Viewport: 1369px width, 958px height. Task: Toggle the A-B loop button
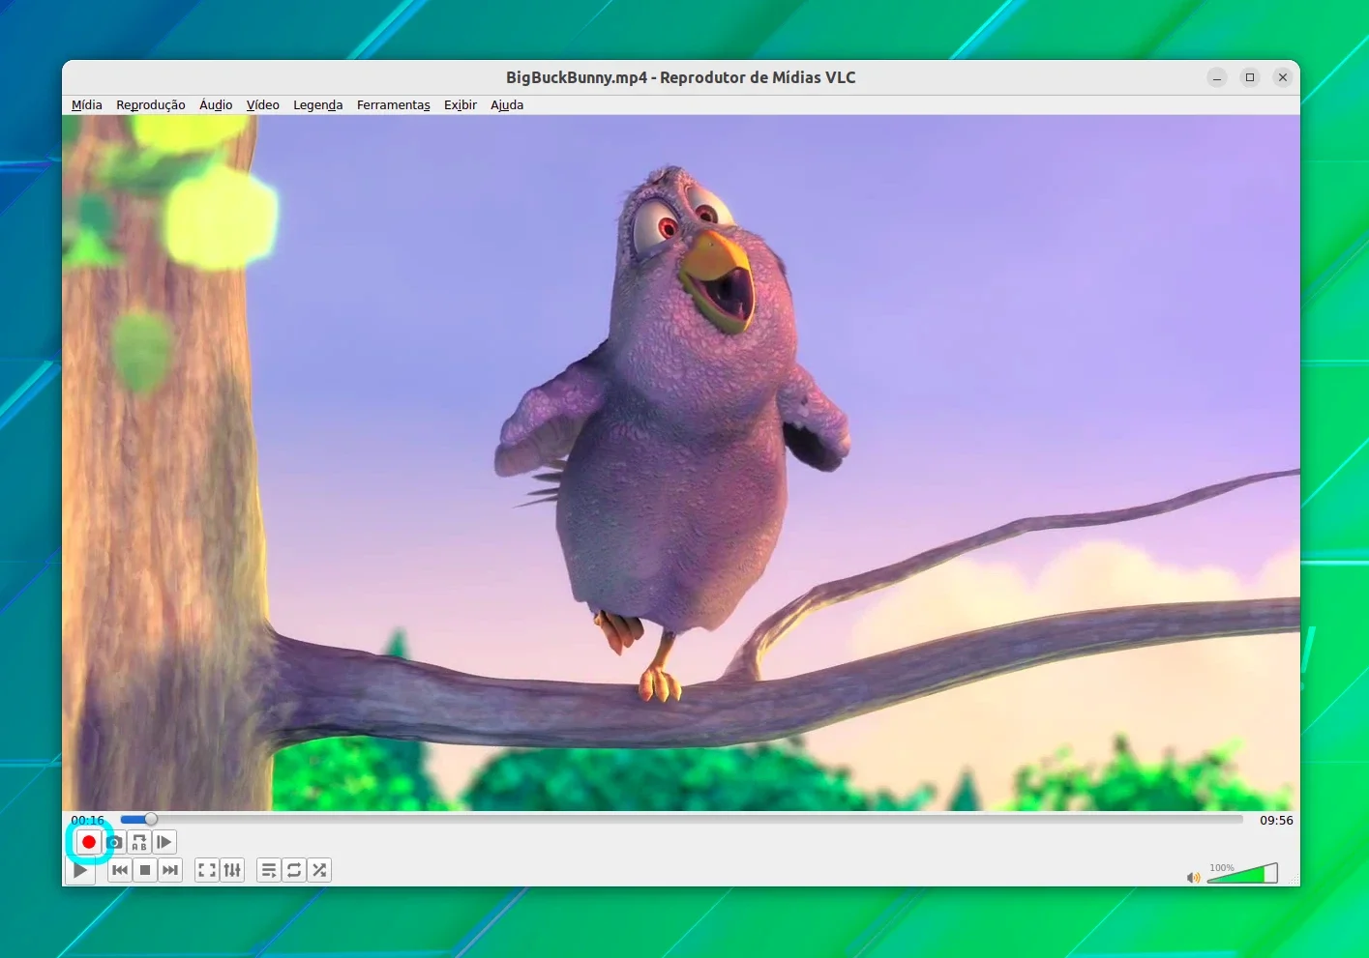(139, 842)
